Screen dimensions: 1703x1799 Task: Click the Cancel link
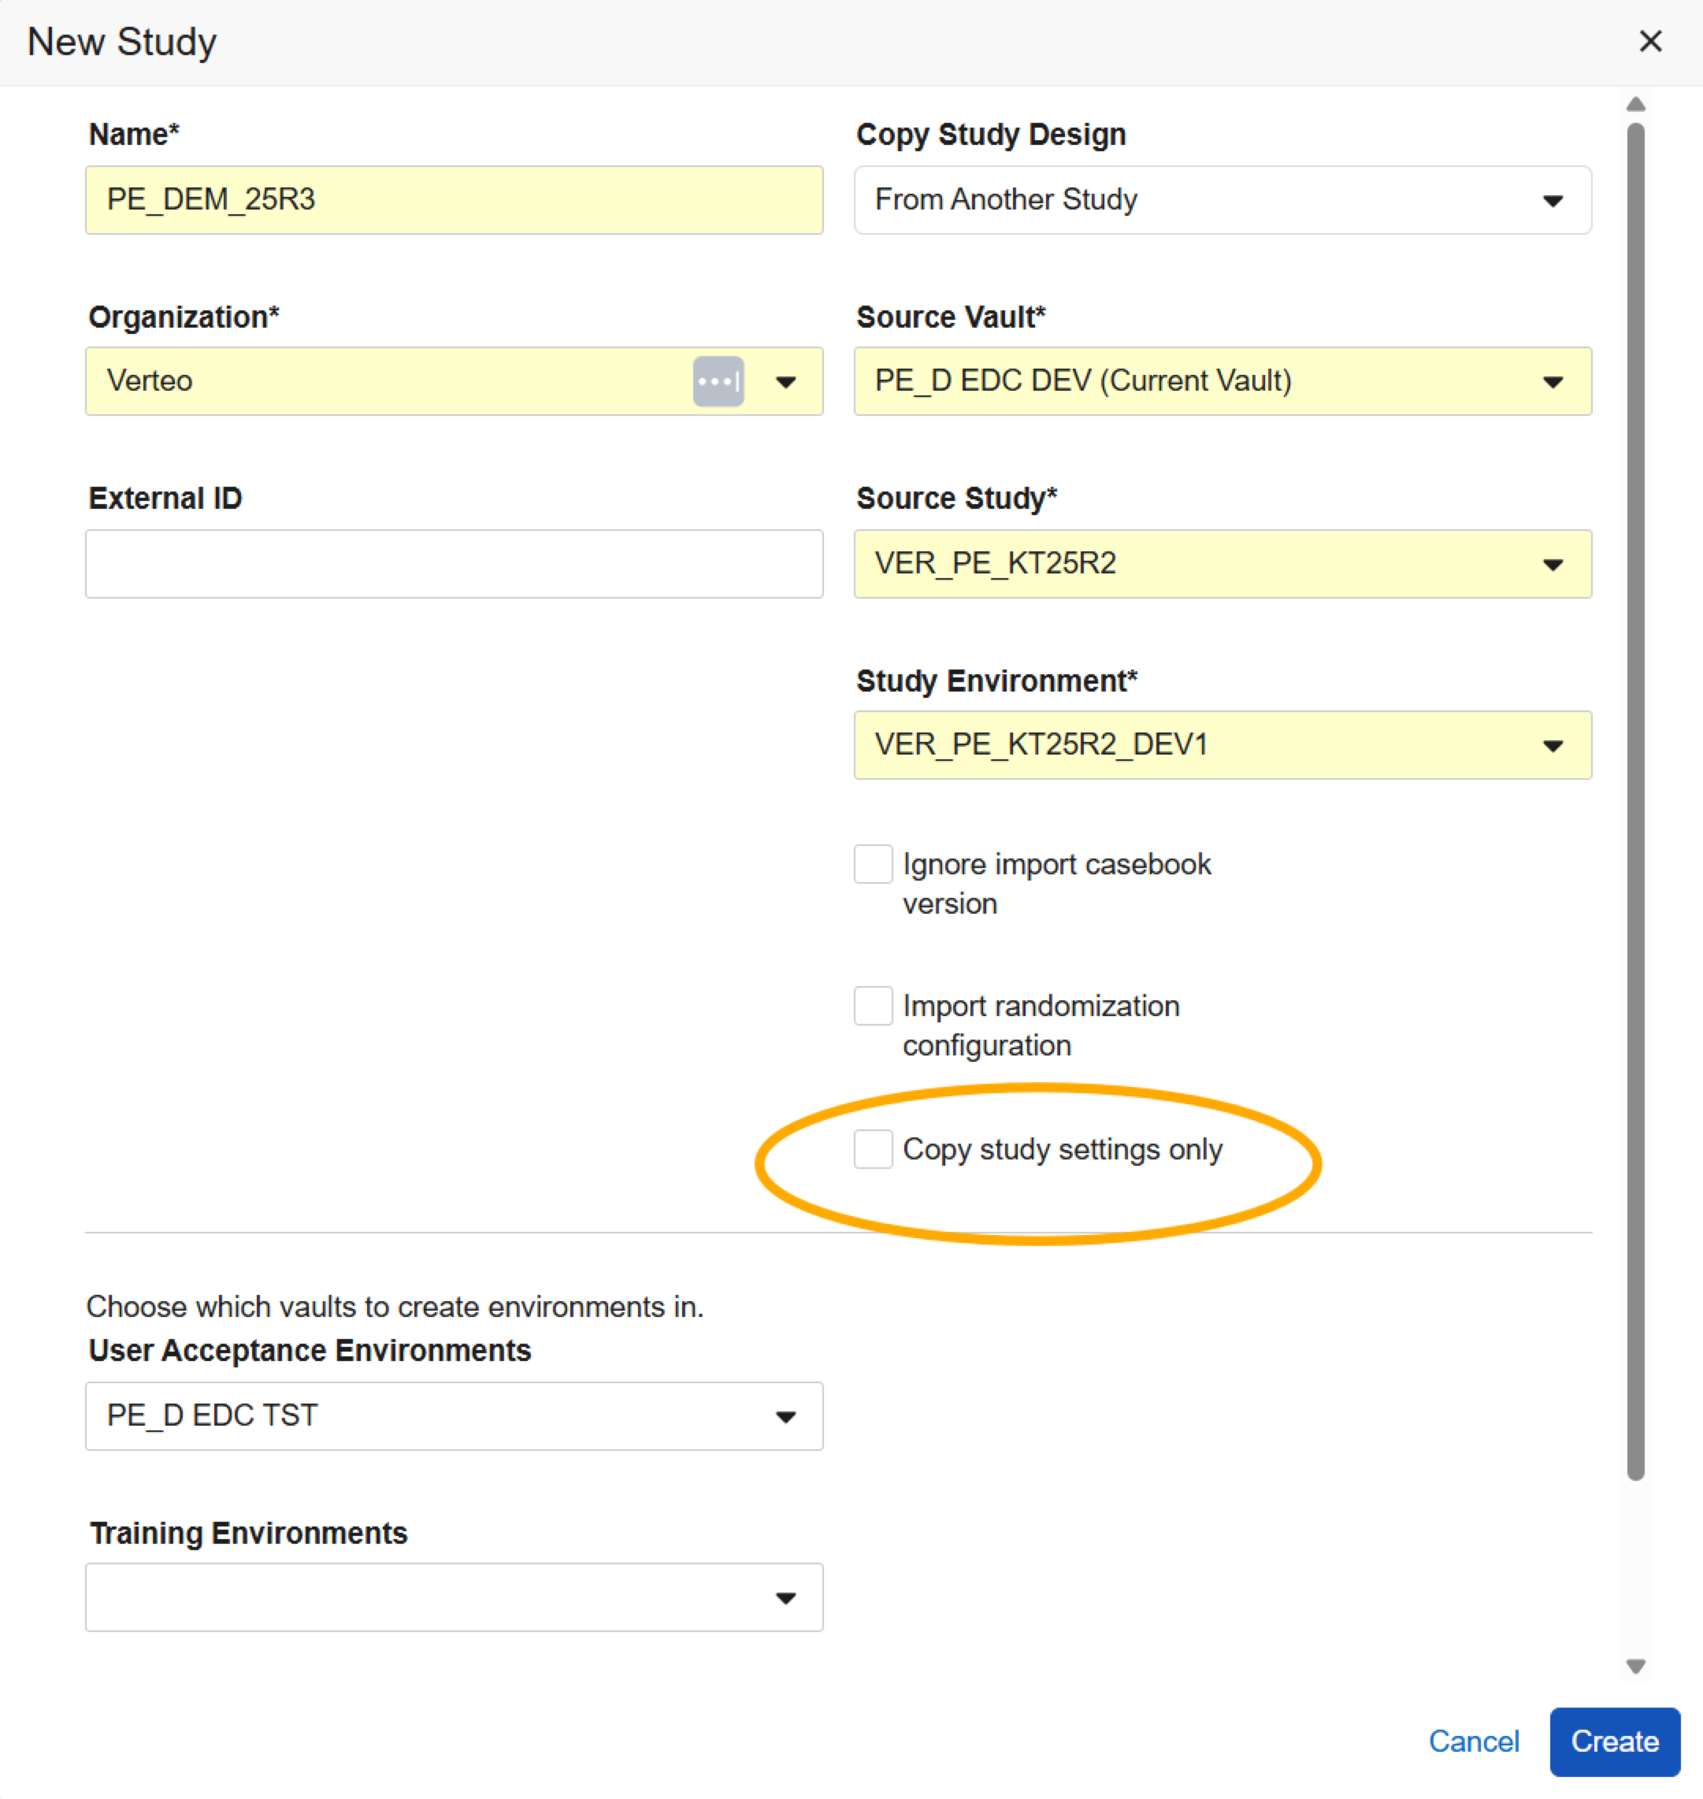pyautogui.click(x=1473, y=1741)
